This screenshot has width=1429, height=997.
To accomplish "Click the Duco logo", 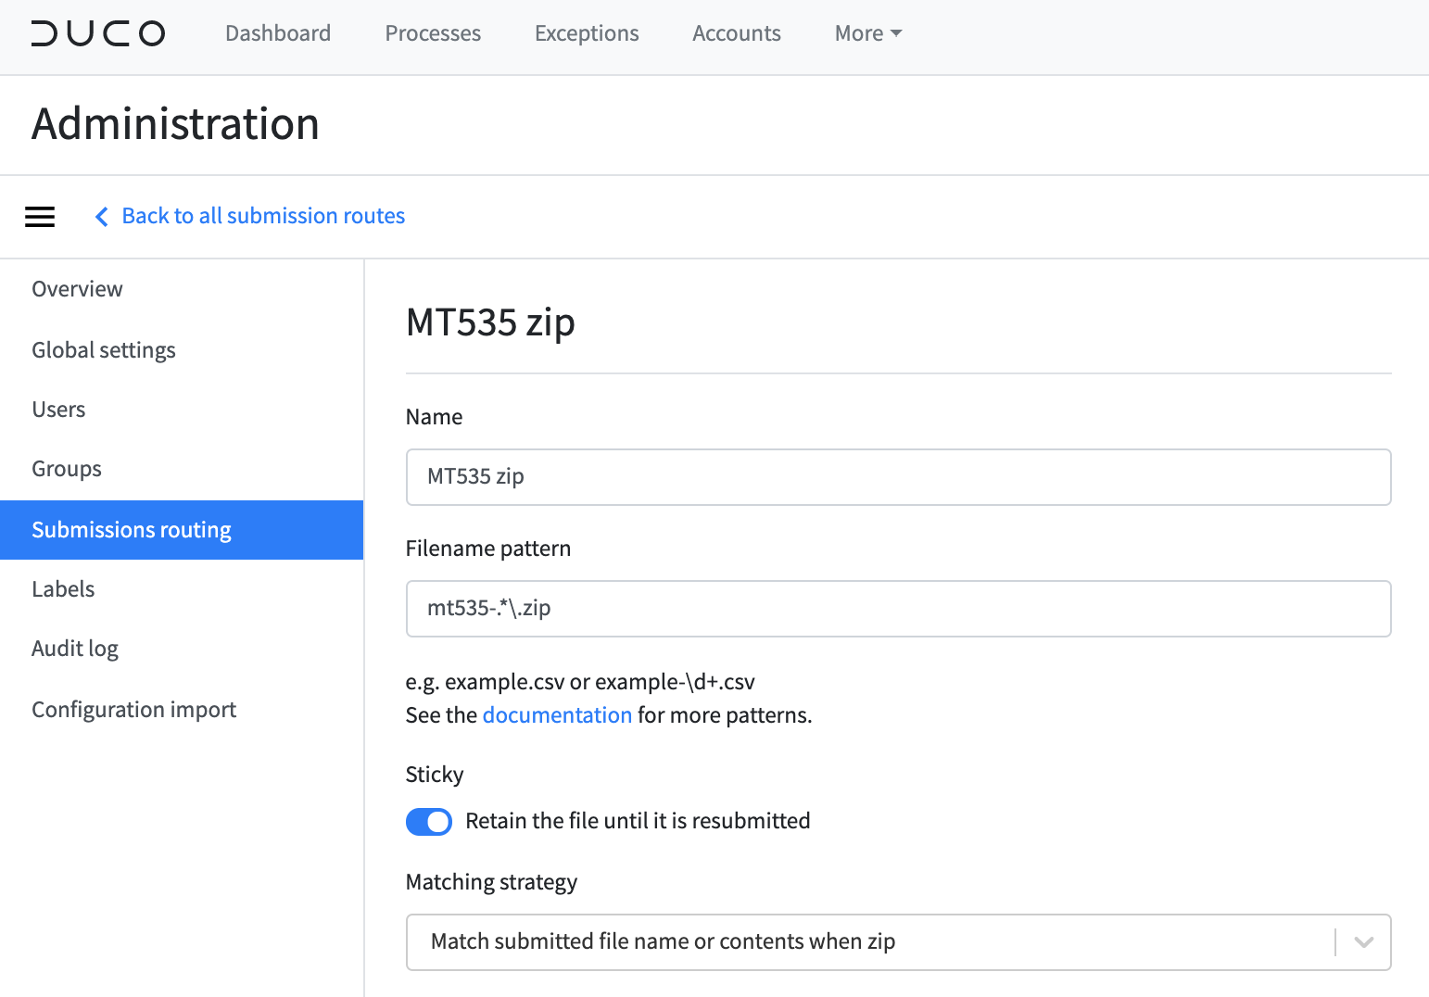I will click(x=98, y=33).
